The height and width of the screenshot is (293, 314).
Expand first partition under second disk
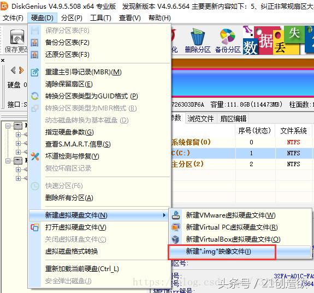tap(18, 169)
